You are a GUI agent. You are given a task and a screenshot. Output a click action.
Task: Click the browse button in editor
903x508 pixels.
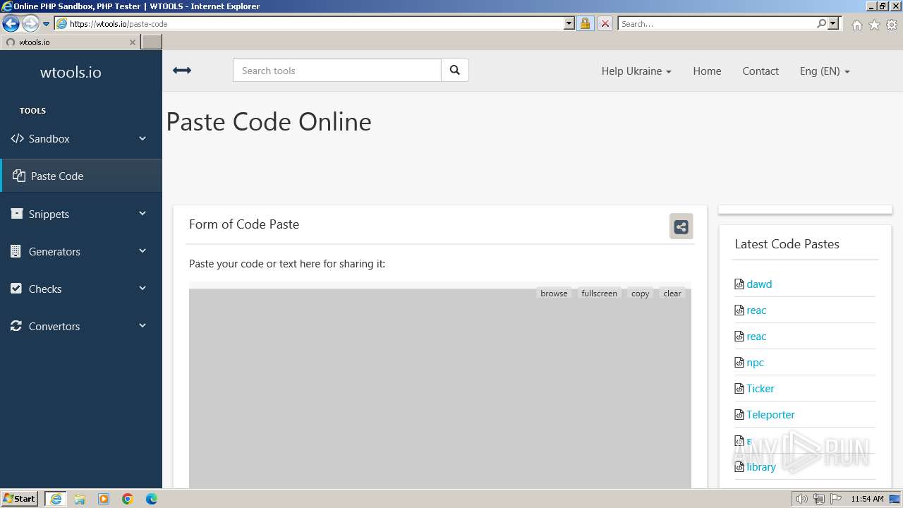pos(554,294)
